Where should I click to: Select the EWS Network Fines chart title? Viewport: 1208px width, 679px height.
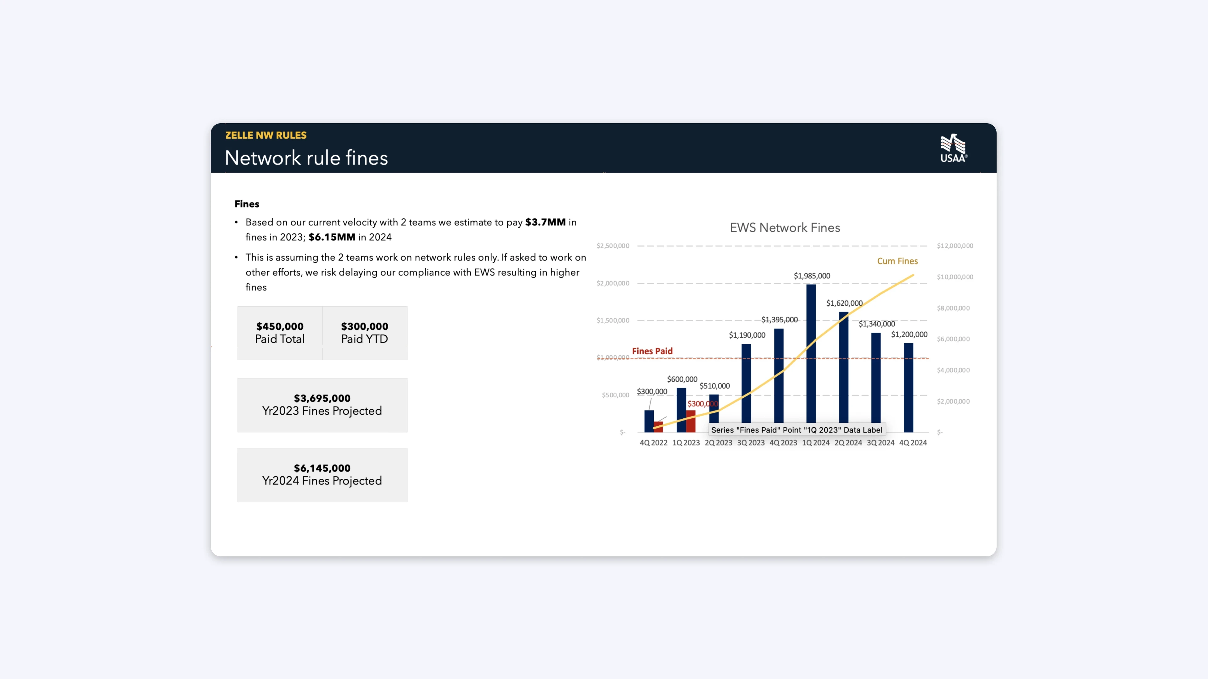785,228
